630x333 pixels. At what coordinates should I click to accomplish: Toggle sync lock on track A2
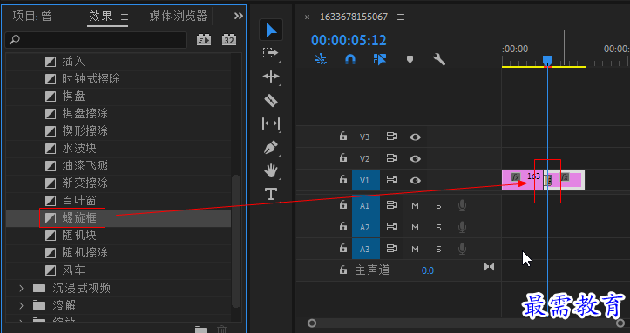coord(391,227)
